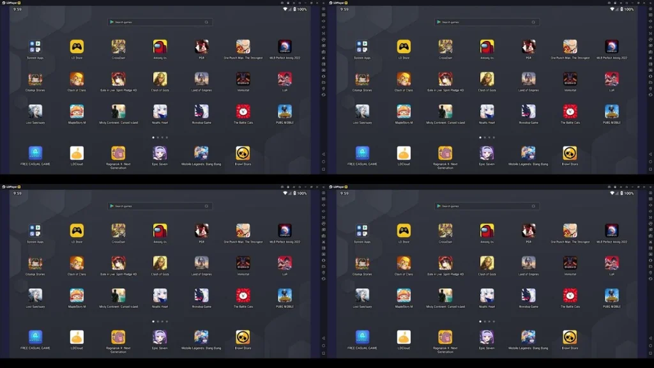Open System Apps folder in top-left window
Image resolution: width=654 pixels, height=368 pixels.
click(x=35, y=47)
